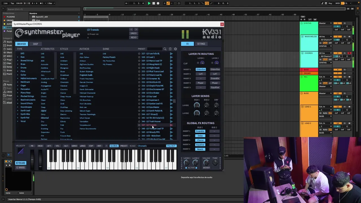Image resolution: width=361 pixels, height=203 pixels.
Task: Fold the SYNTHS group track
Action: pyautogui.click(x=301, y=23)
